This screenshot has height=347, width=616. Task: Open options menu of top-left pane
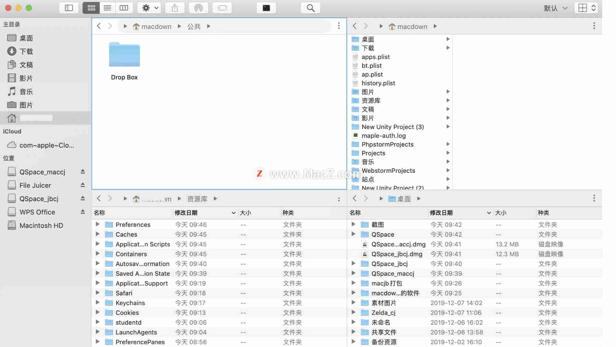(339, 26)
